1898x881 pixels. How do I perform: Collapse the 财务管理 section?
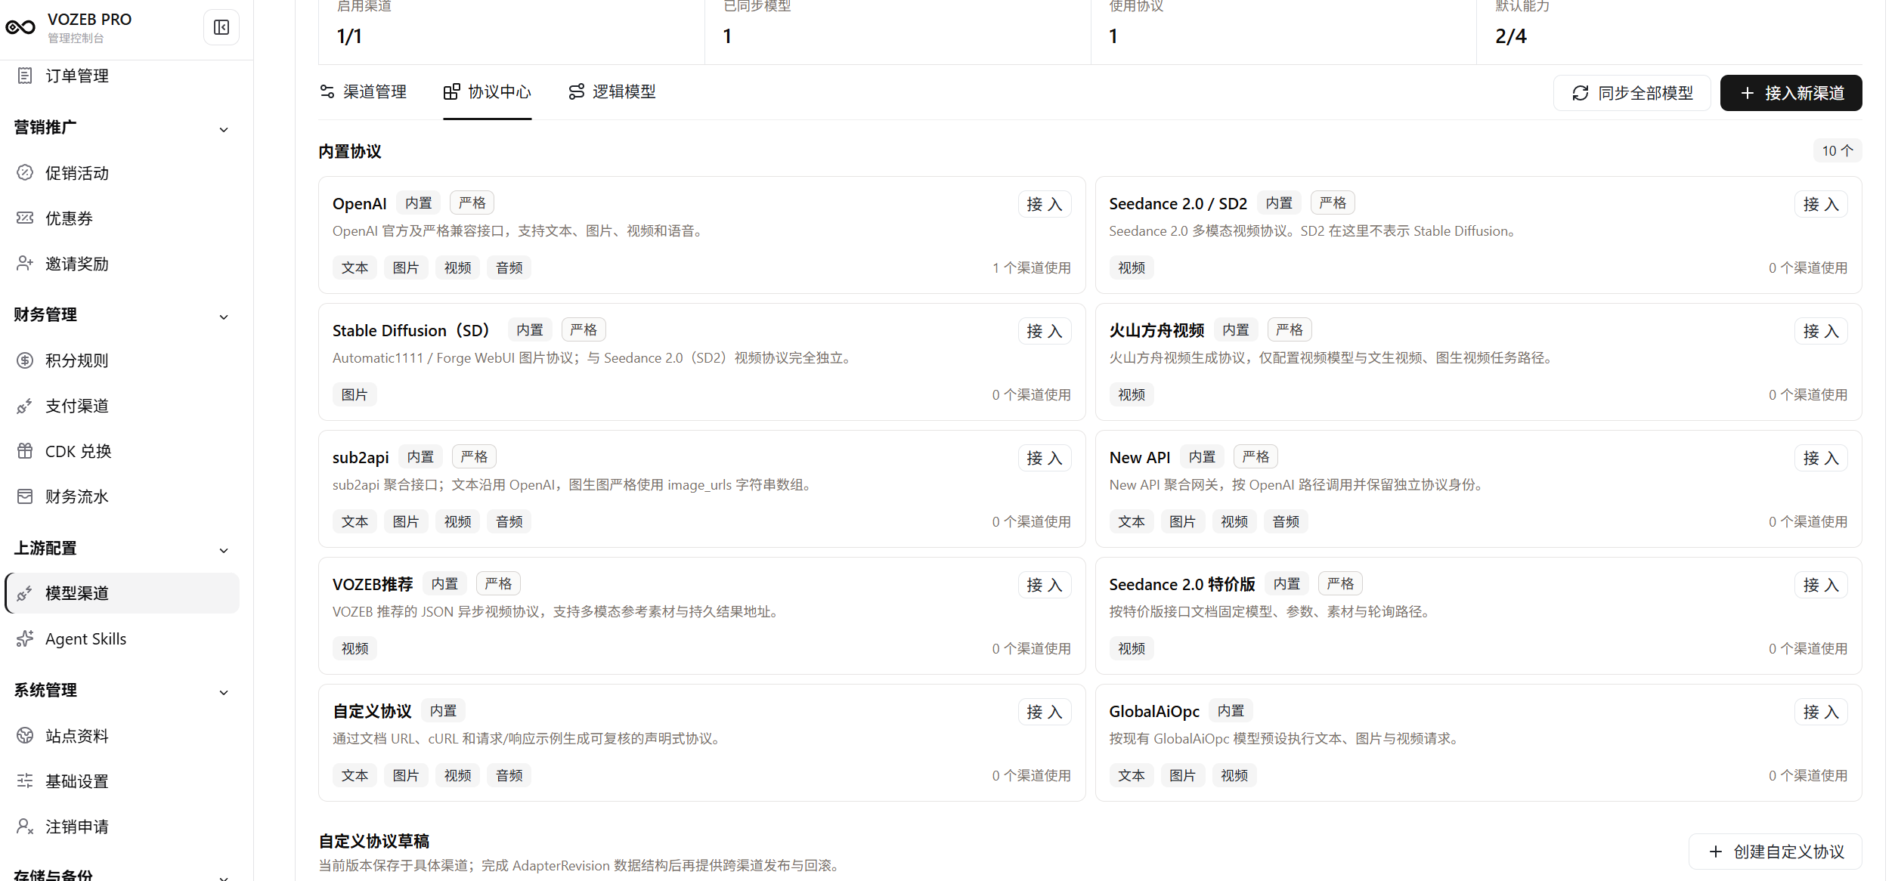(x=224, y=317)
